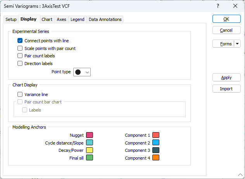Tick the Pair count labels checkbox

tap(20, 56)
